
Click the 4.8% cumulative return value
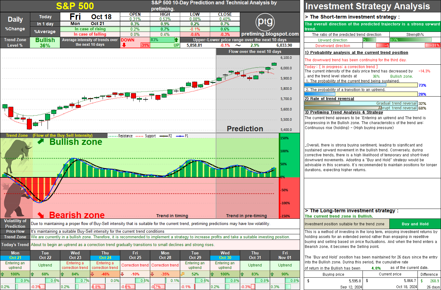(376, 268)
